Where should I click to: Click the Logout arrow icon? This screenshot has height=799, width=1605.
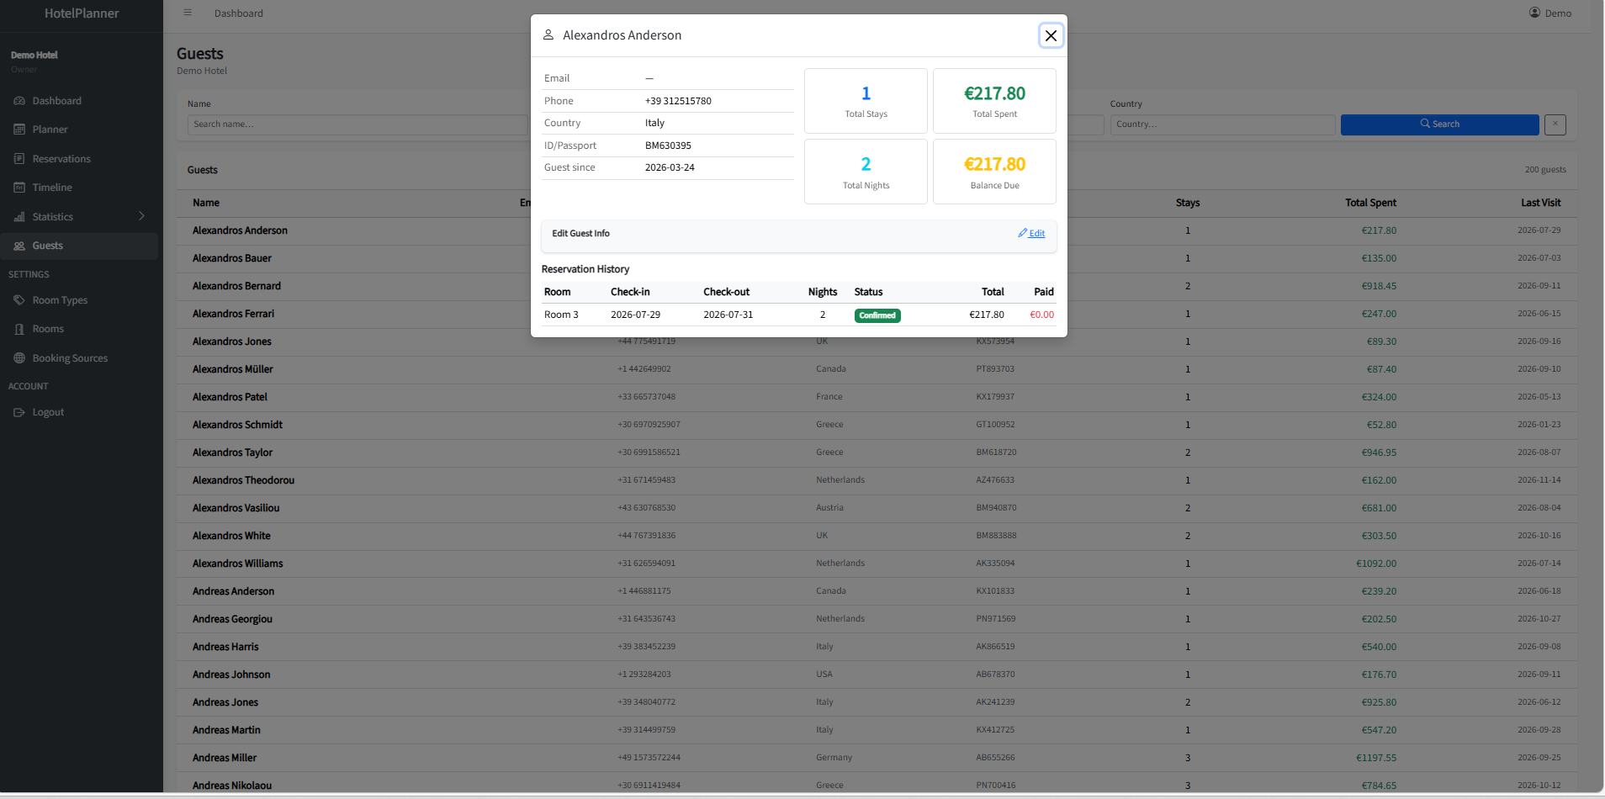tap(19, 412)
